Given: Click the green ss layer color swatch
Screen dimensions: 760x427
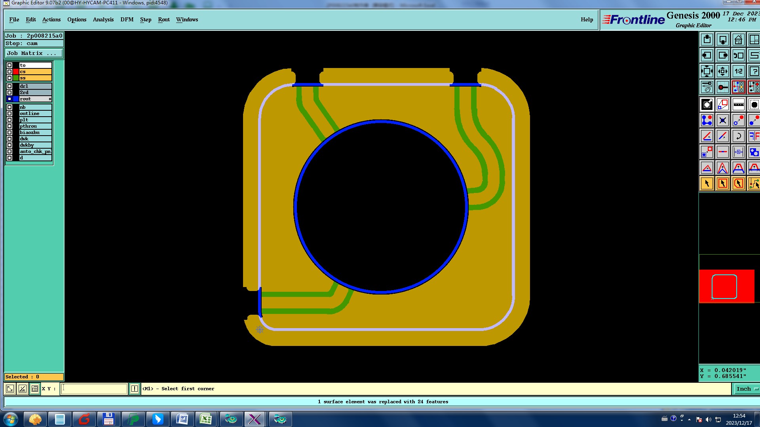Looking at the screenshot, I should click(16, 78).
